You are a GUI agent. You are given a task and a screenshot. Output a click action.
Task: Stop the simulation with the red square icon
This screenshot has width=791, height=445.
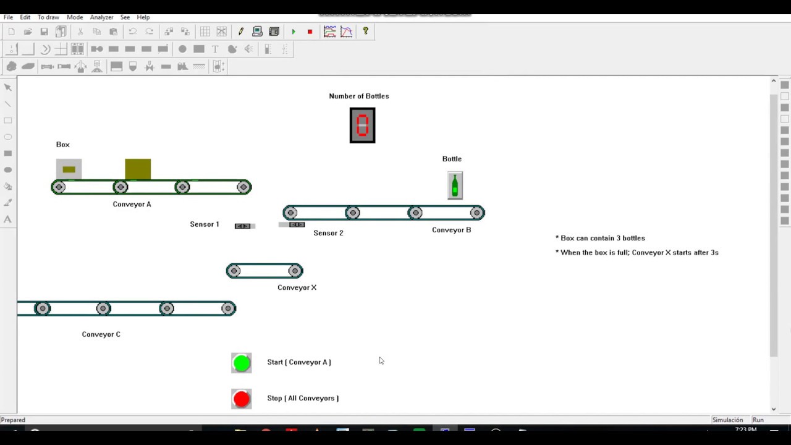tap(310, 32)
